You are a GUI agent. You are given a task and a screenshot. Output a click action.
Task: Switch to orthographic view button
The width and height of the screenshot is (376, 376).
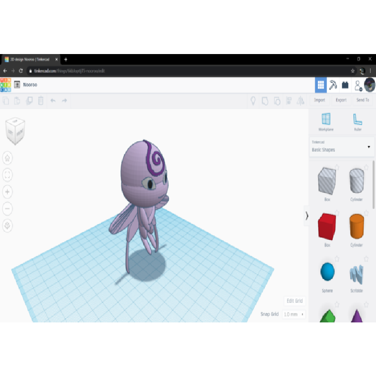pos(8,226)
